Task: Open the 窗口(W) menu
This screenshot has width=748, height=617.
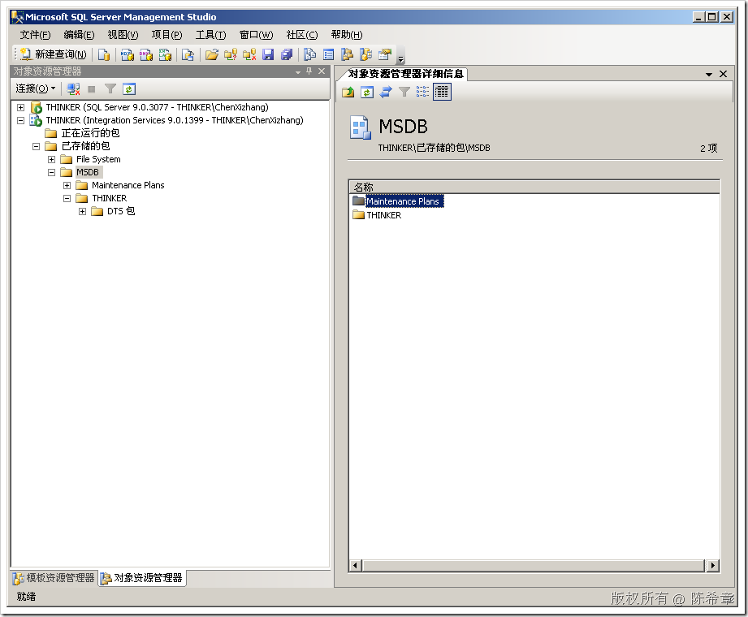Action: [x=256, y=35]
